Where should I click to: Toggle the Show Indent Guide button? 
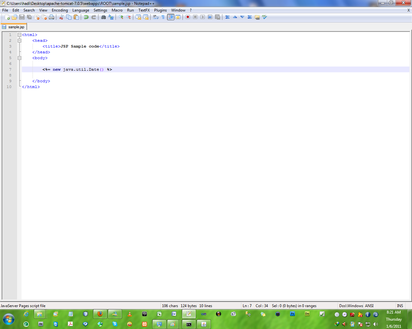[171, 17]
